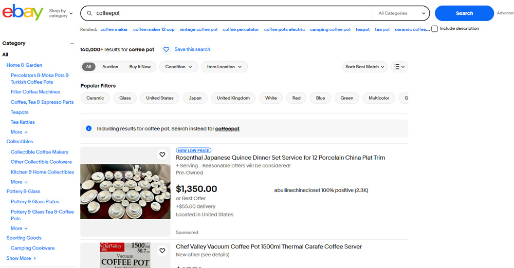Viewport: 514px width, 268px height.
Task: Click the blue Search button
Action: pyautogui.click(x=464, y=13)
